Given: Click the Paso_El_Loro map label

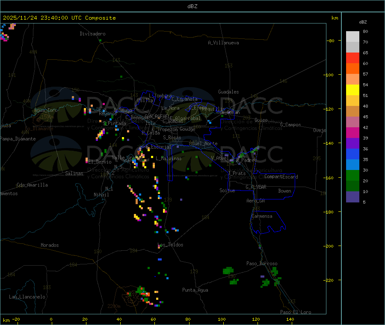Looking at the screenshot, I should click(296, 312).
